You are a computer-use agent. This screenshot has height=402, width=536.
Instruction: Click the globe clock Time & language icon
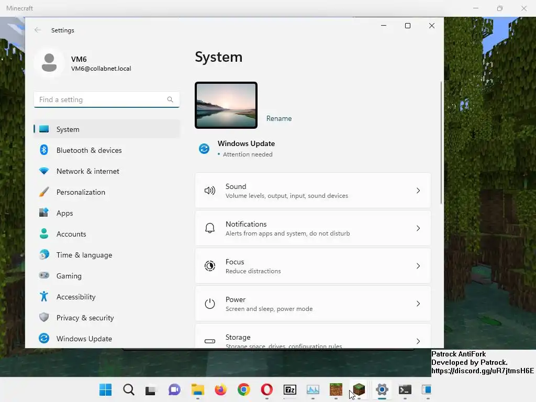click(x=44, y=255)
